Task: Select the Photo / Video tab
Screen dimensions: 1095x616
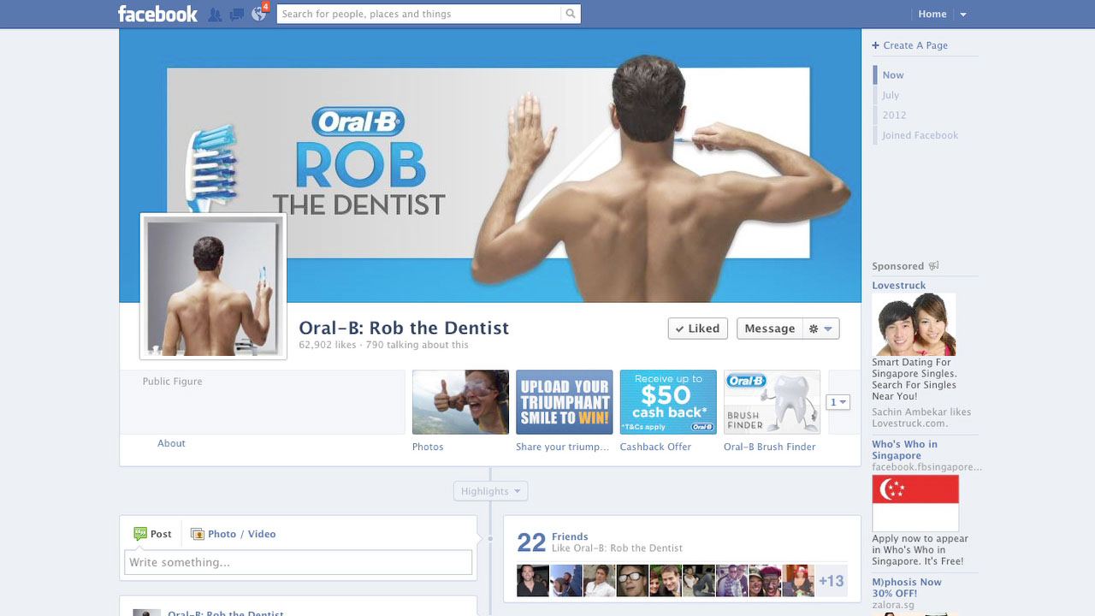Action: [234, 534]
